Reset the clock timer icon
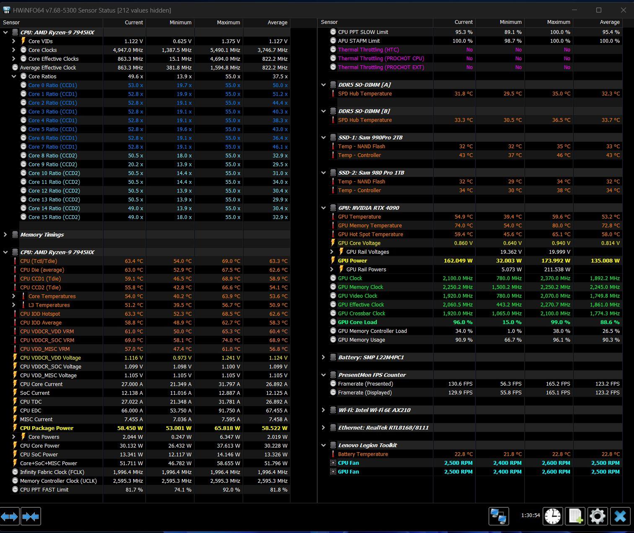 pos(553,516)
